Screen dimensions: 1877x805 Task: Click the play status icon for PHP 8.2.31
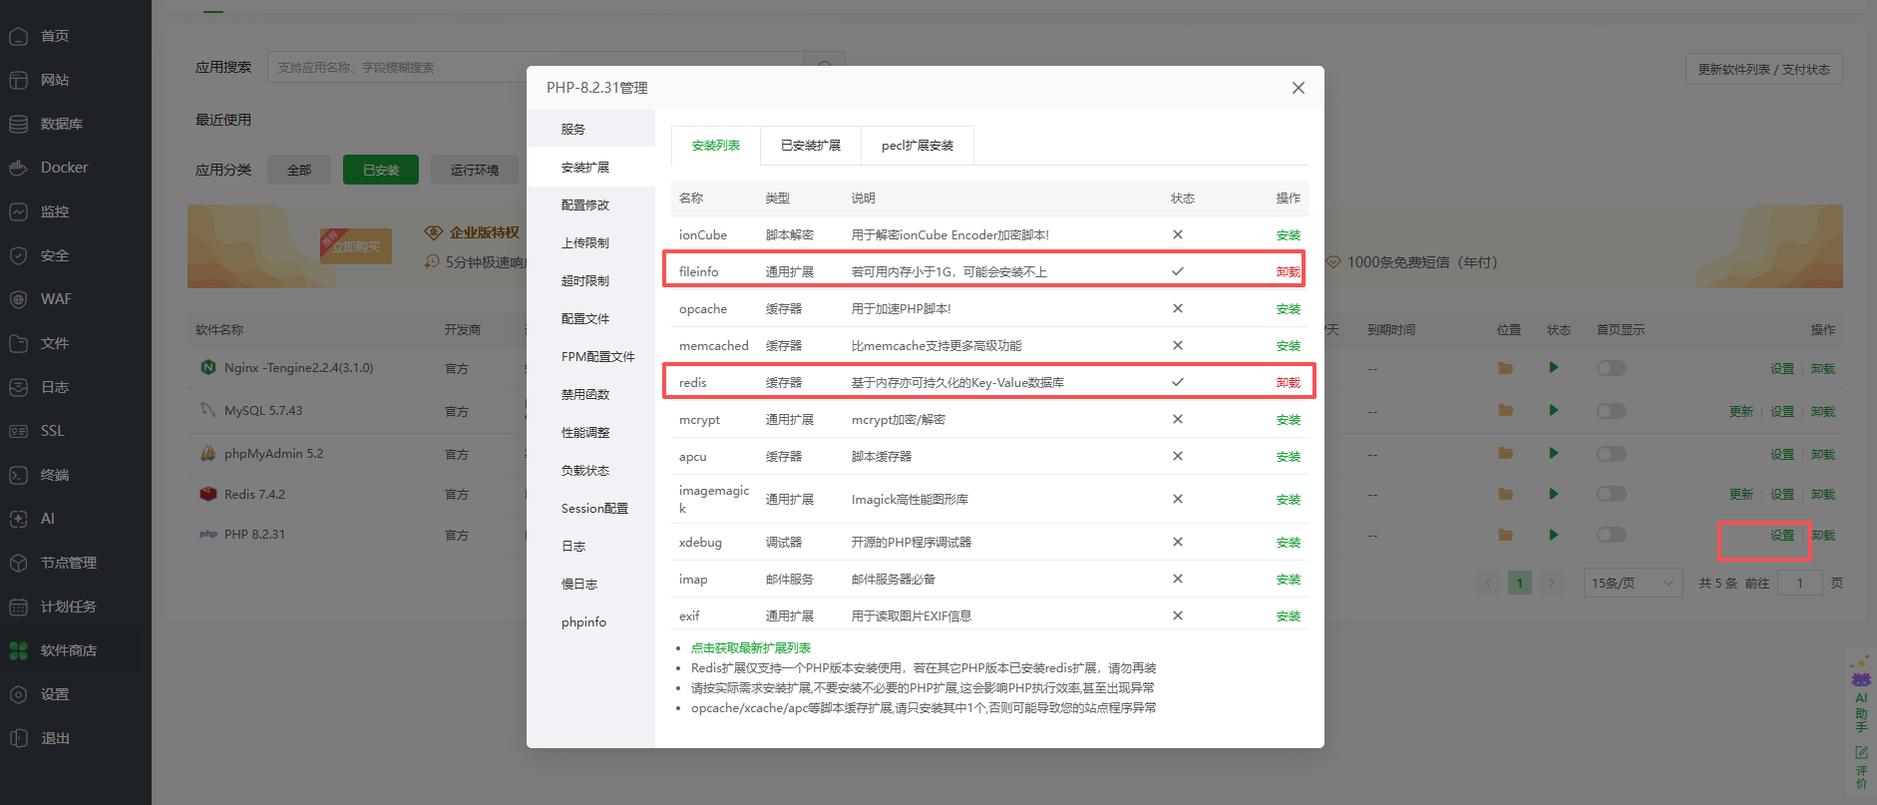1553,535
